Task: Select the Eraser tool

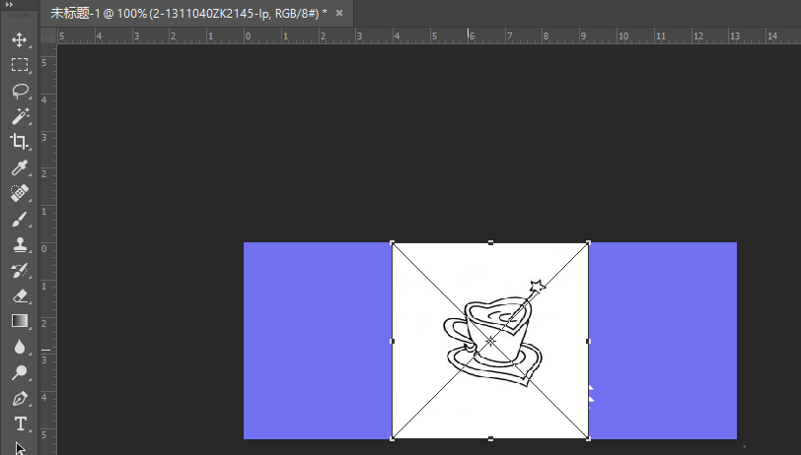Action: pos(20,295)
